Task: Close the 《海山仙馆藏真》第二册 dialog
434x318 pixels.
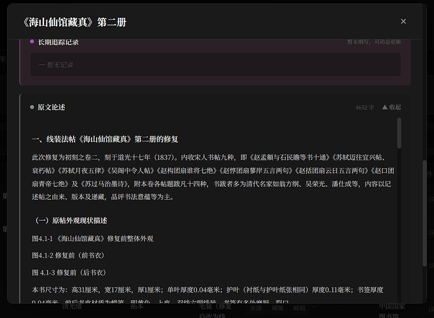Action: [403, 21]
